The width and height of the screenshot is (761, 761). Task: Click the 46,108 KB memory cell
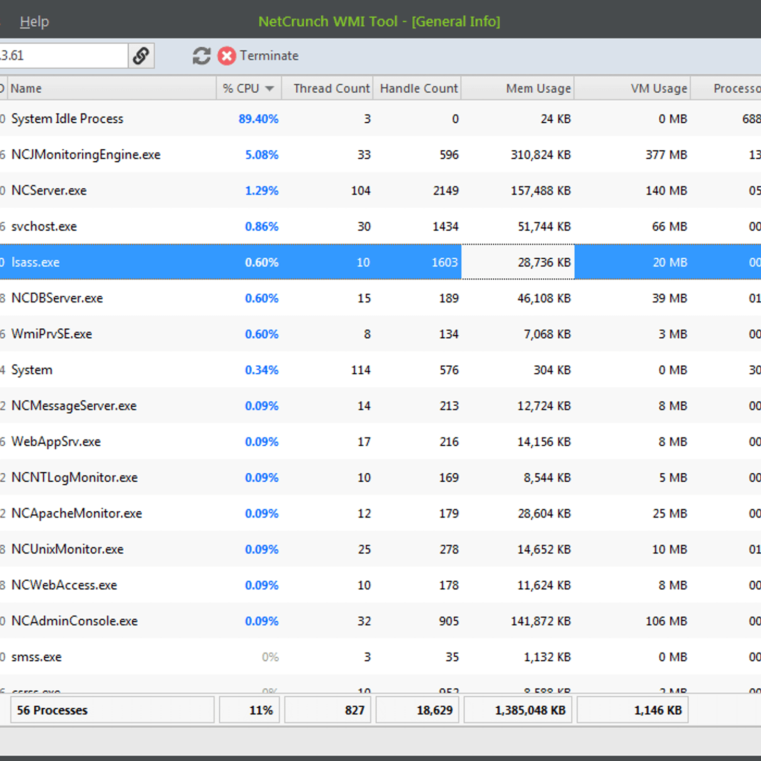click(x=544, y=298)
